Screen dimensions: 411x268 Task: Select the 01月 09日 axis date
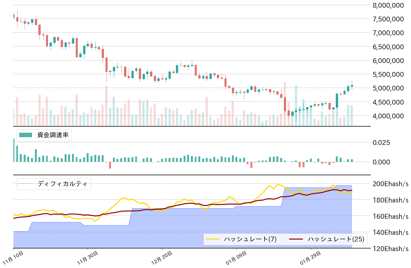tap(236, 259)
